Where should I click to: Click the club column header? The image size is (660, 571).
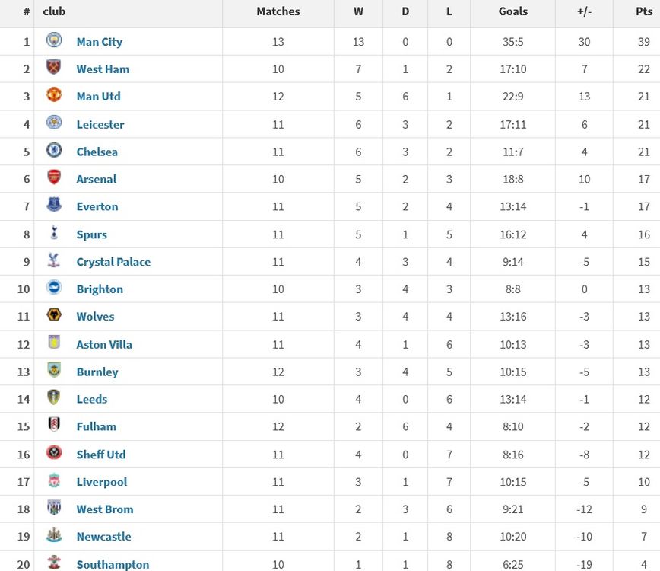point(54,11)
